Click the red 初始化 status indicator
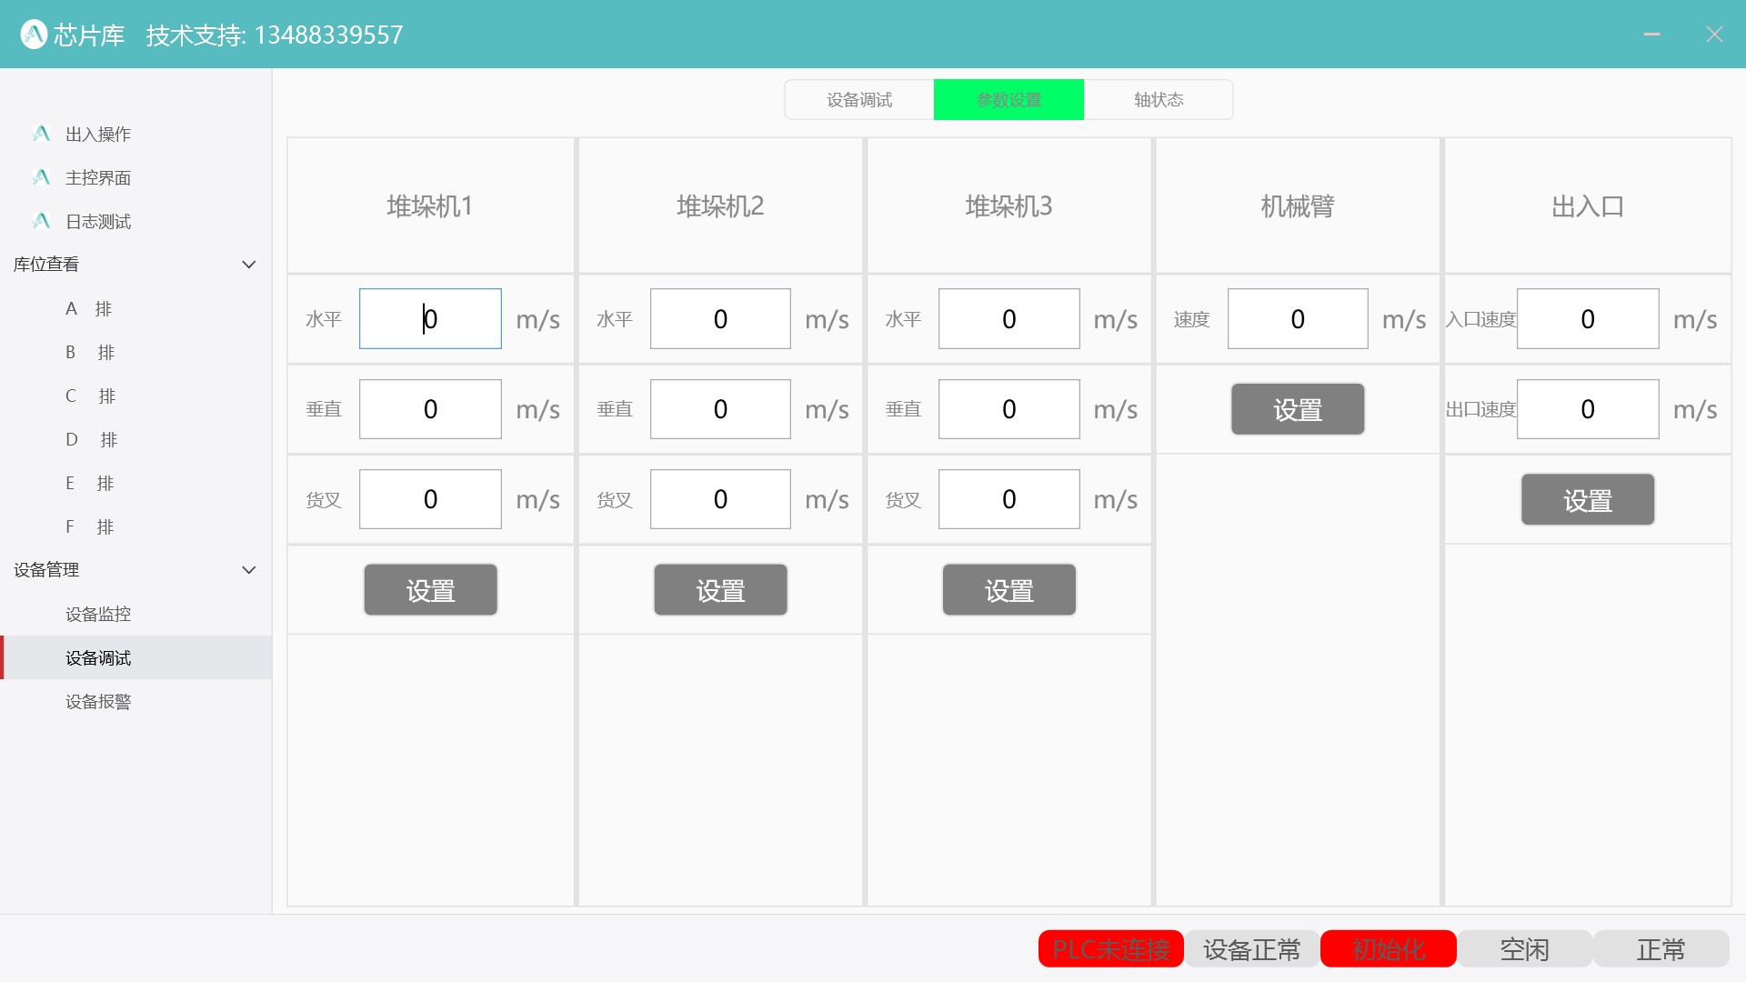 (x=1388, y=949)
